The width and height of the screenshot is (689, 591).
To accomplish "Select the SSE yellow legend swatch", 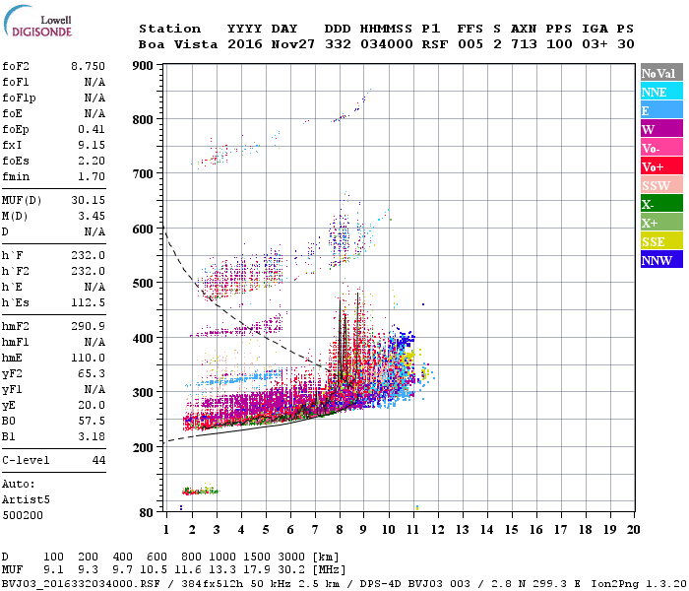I will 661,241.
